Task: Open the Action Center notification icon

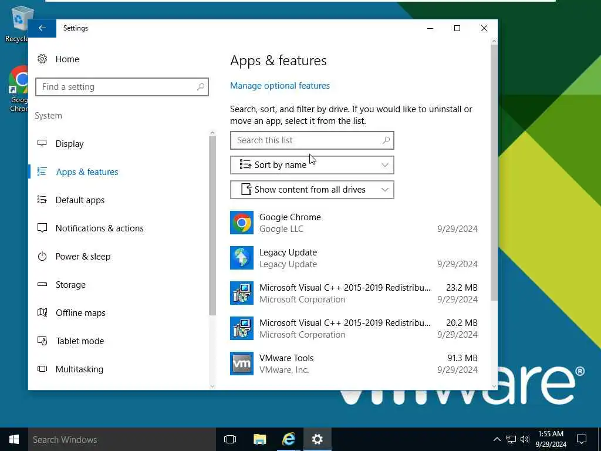Action: tap(582, 439)
